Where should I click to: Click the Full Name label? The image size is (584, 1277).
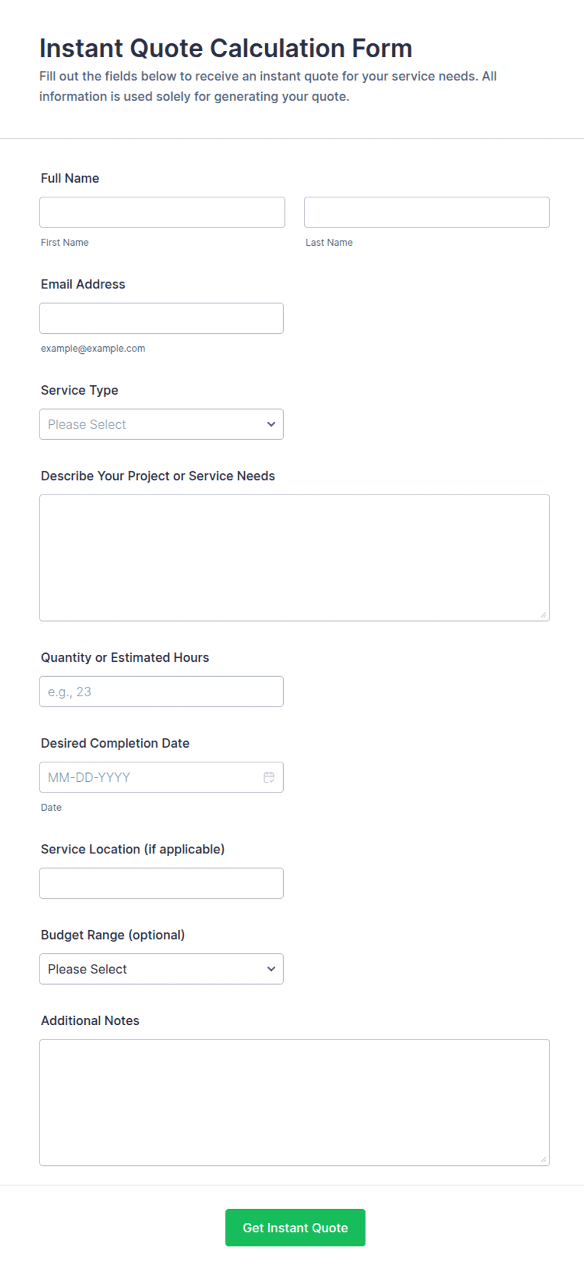point(70,178)
